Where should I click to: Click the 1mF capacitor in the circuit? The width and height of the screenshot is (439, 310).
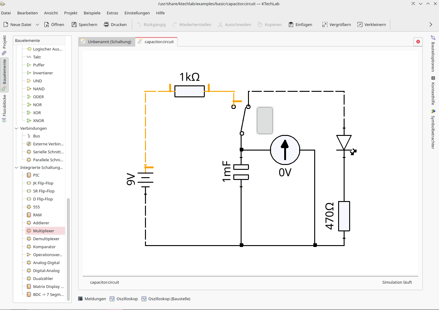(241, 172)
